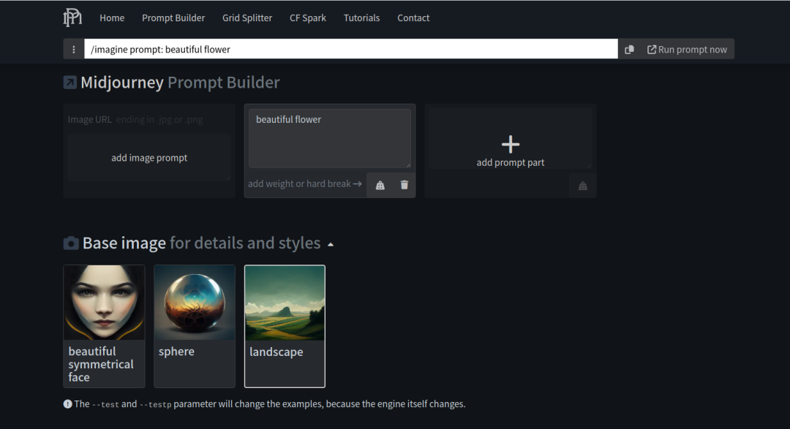Click the add image prompt button
Screen dimensions: 790x429
click(x=149, y=158)
